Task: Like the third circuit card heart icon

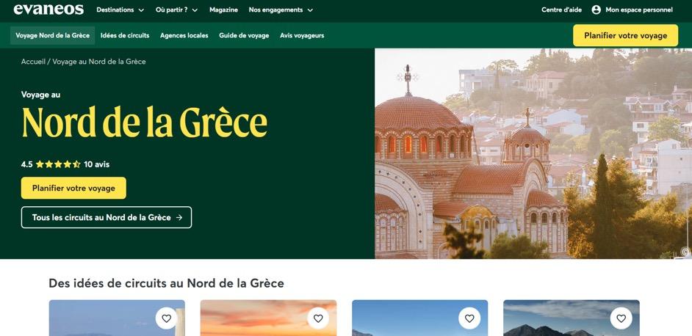Action: pos(469,318)
